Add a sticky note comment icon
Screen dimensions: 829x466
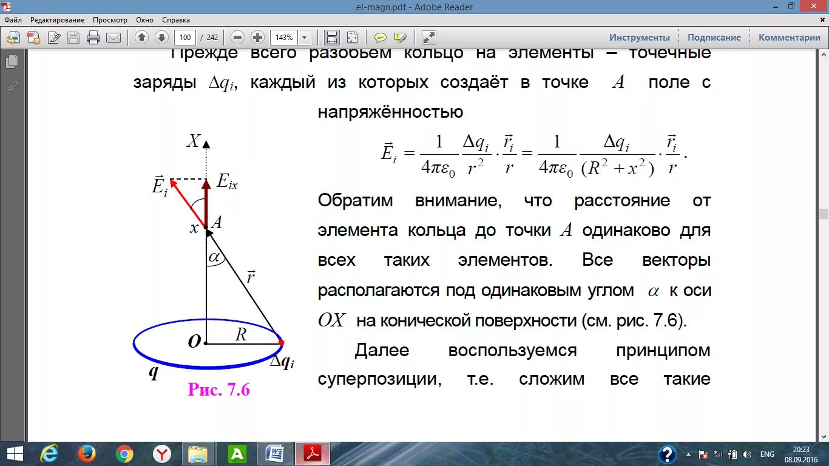(x=381, y=38)
